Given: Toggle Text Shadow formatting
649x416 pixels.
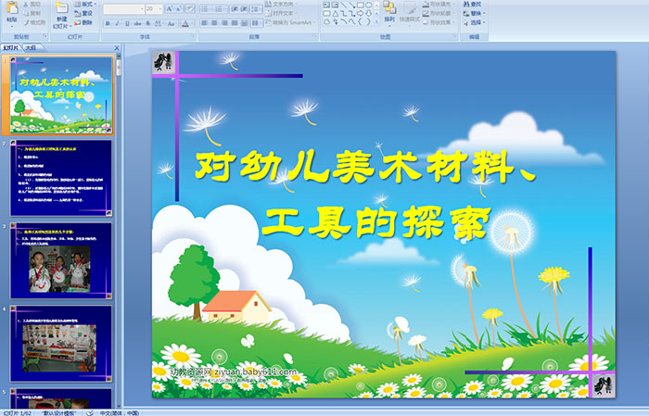Looking at the screenshot, I should pyautogui.click(x=147, y=23).
